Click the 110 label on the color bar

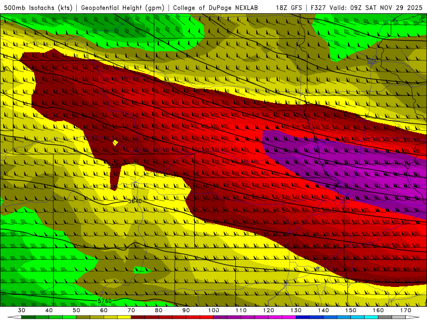[x=241, y=310]
